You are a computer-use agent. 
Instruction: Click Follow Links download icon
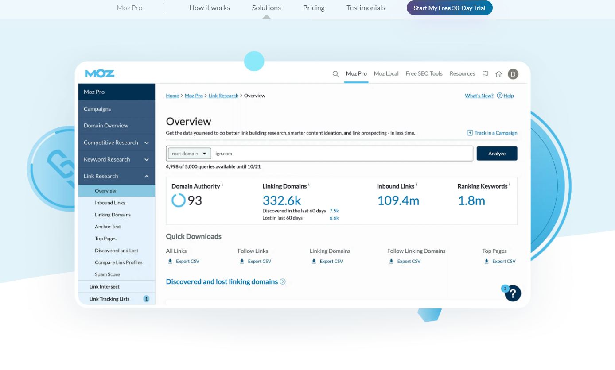click(x=242, y=261)
